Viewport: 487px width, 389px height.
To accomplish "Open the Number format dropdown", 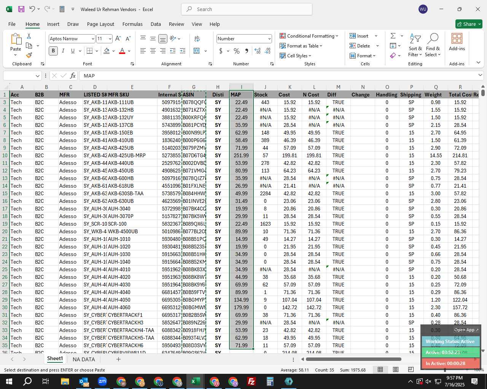I will point(269,39).
